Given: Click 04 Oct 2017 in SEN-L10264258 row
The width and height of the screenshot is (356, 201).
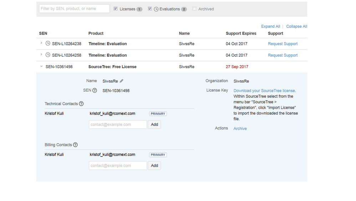Looking at the screenshot, I should 237,55.
